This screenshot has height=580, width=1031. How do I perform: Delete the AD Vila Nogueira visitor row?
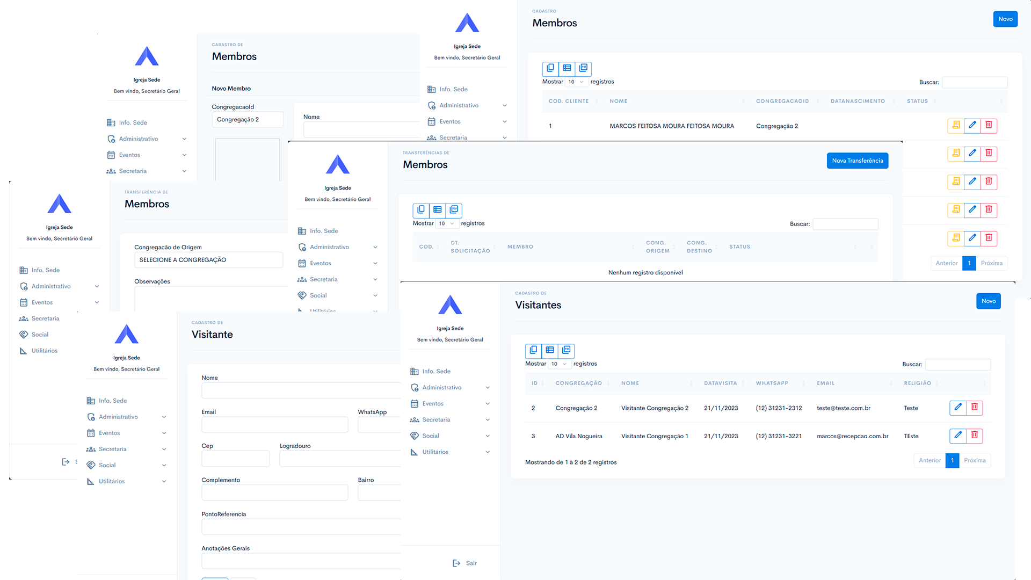click(x=974, y=436)
